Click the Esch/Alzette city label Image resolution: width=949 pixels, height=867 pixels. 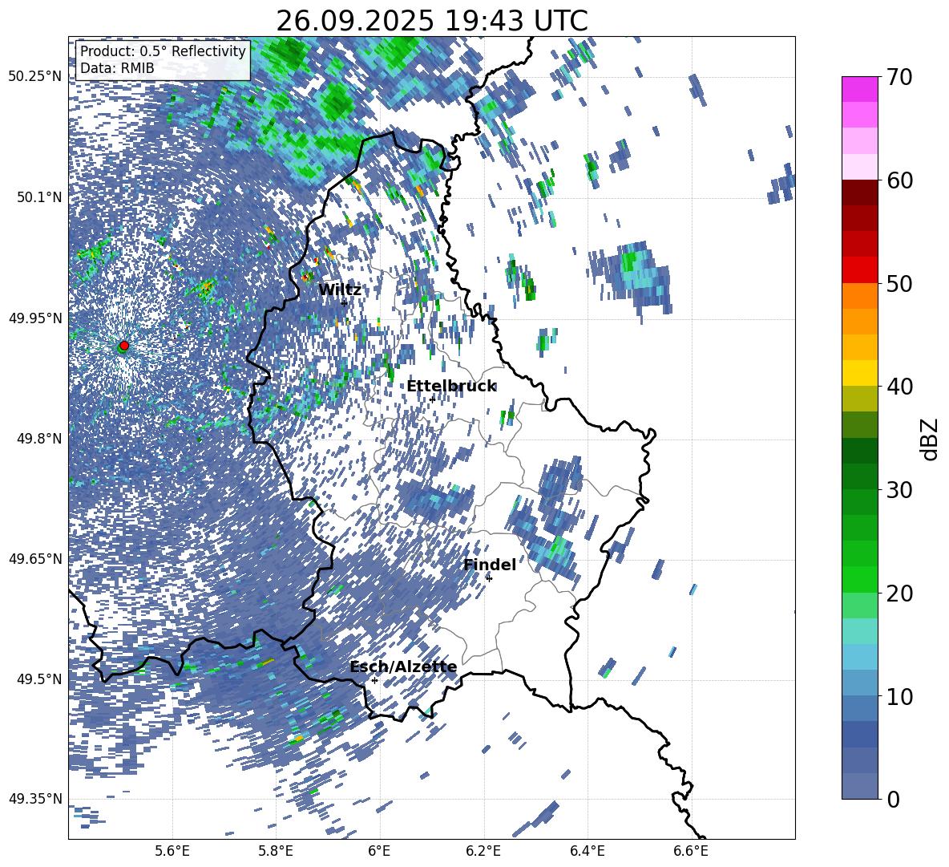click(x=403, y=666)
